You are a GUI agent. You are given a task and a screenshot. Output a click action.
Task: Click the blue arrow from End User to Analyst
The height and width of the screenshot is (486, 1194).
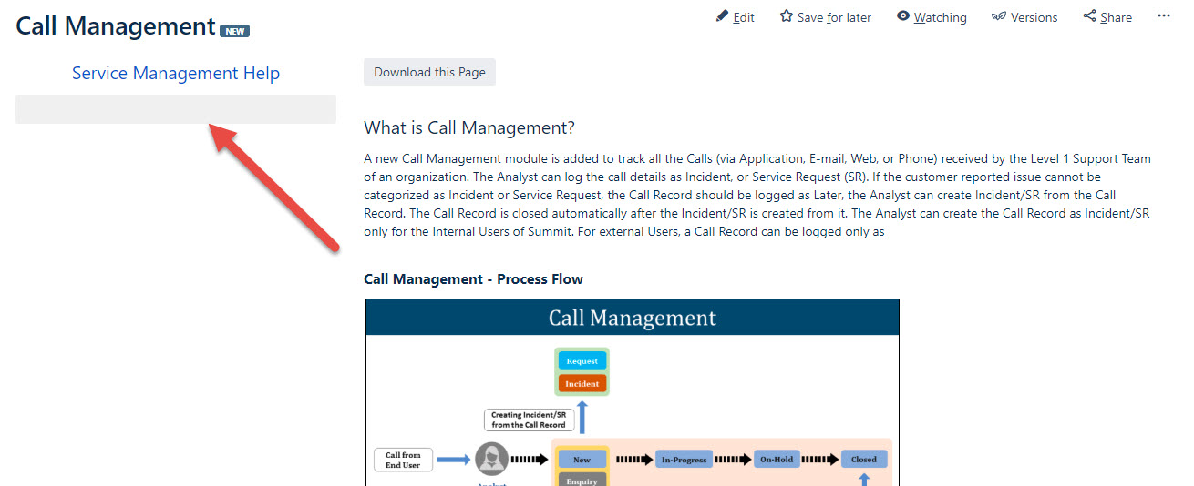pos(453,460)
